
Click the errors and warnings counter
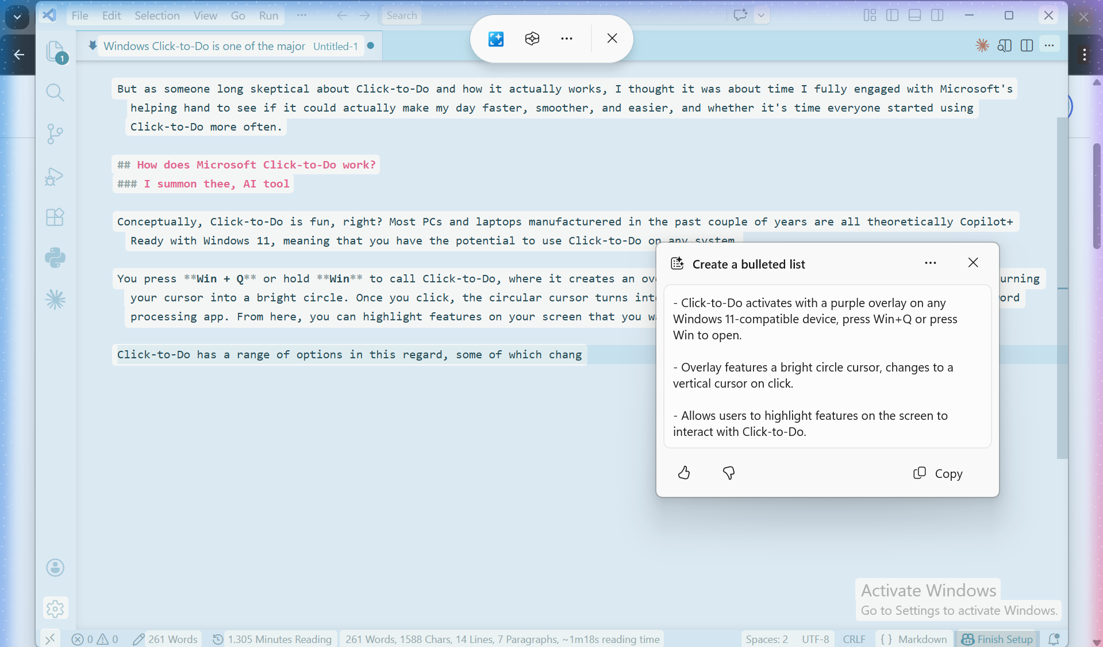coord(95,639)
